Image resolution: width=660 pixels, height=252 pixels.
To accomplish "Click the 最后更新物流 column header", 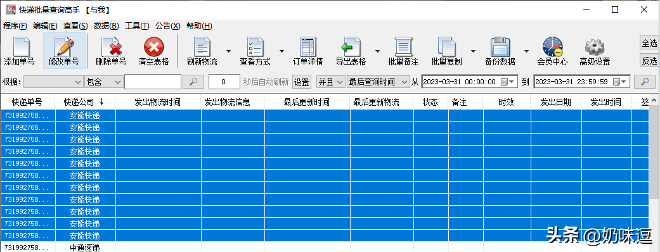I will [381, 102].
